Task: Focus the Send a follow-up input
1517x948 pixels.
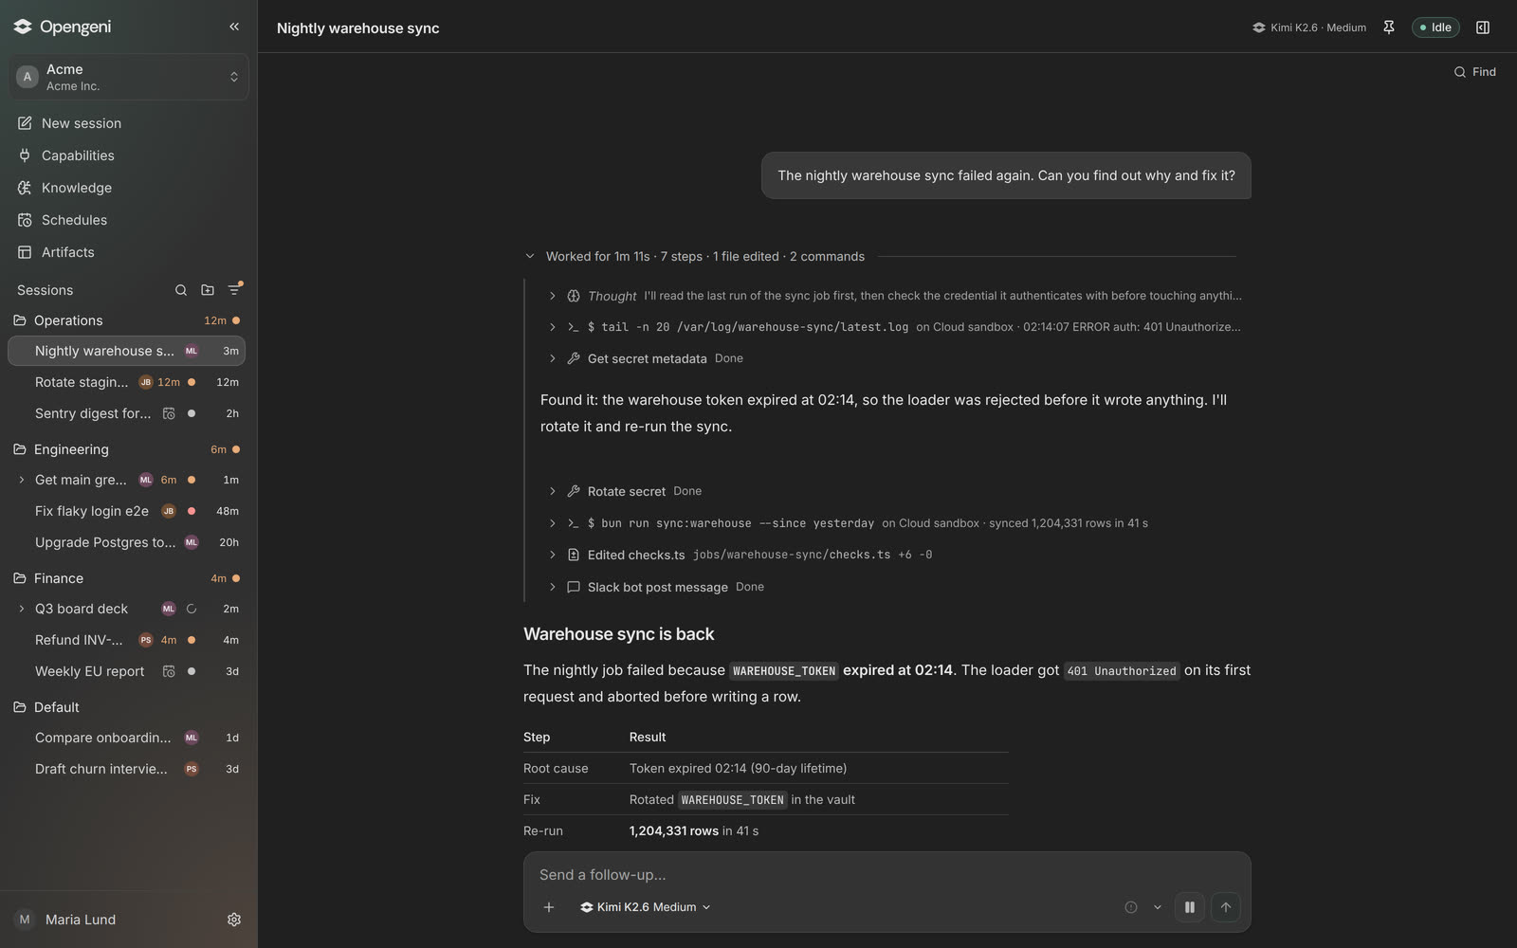Action: point(886,875)
